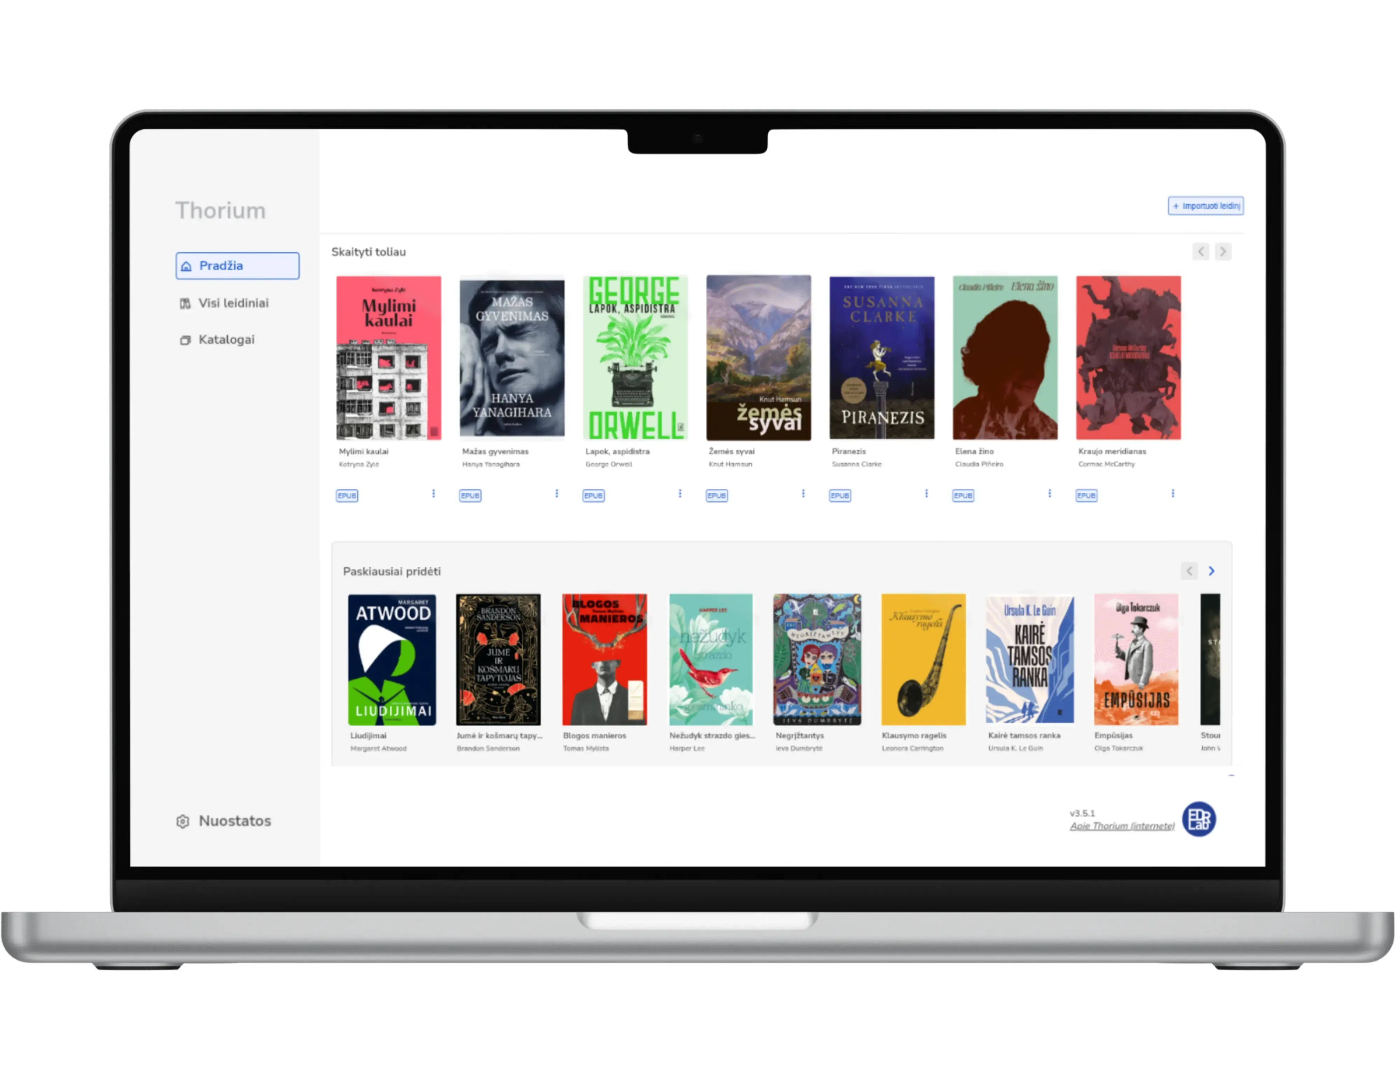Viewport: 1395px width, 1087px height.
Task: Click the Liudijimai title text
Action: (369, 736)
